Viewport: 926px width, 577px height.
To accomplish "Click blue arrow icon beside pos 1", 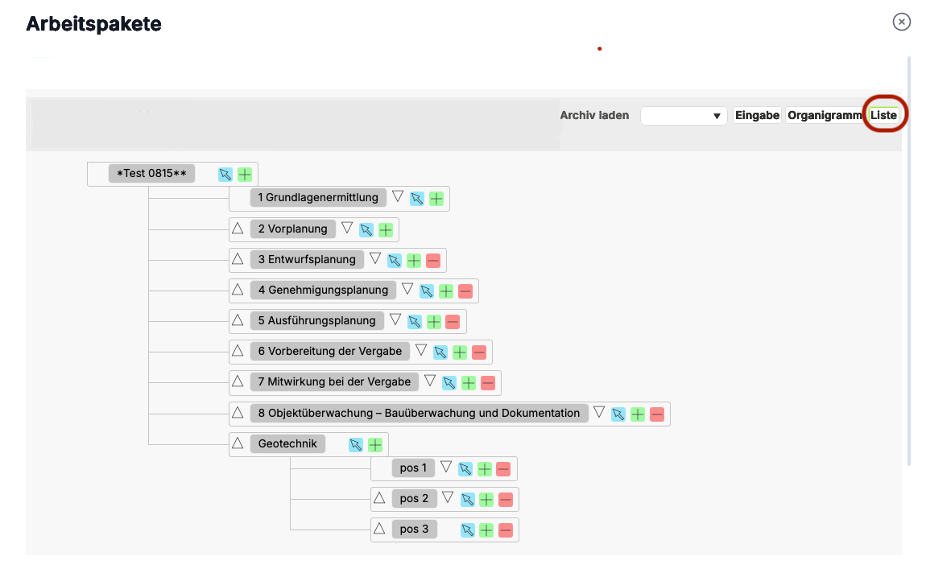I will [465, 468].
